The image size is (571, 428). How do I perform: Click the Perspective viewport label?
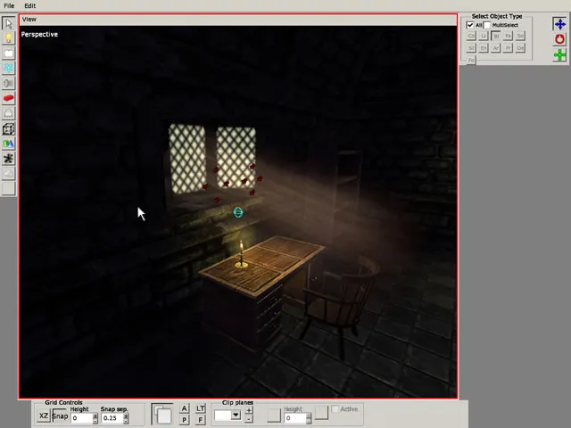point(39,34)
